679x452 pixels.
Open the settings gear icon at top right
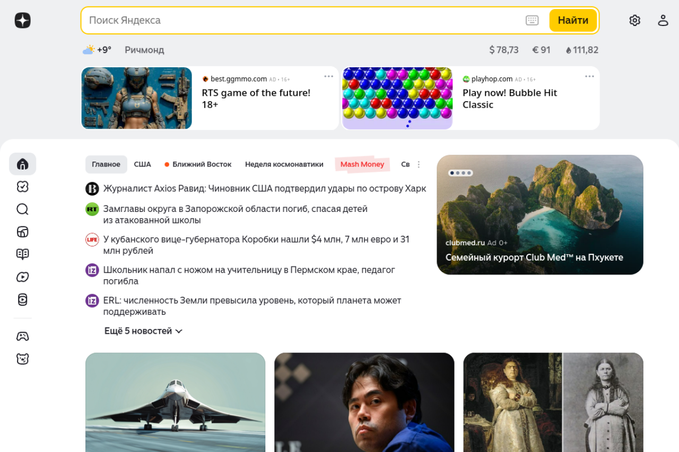coord(634,20)
